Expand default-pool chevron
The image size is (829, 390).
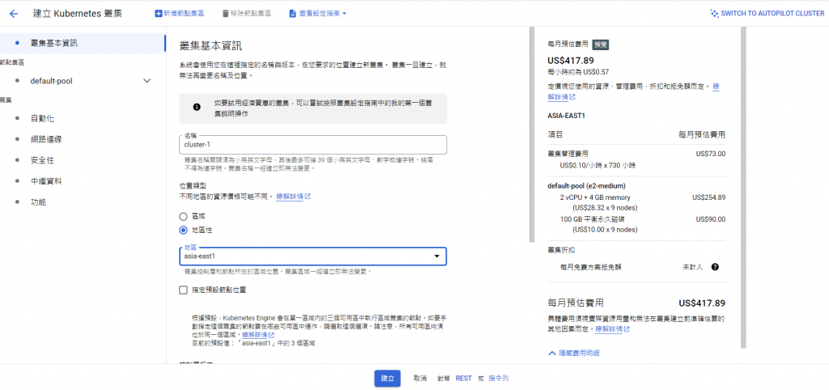(147, 81)
